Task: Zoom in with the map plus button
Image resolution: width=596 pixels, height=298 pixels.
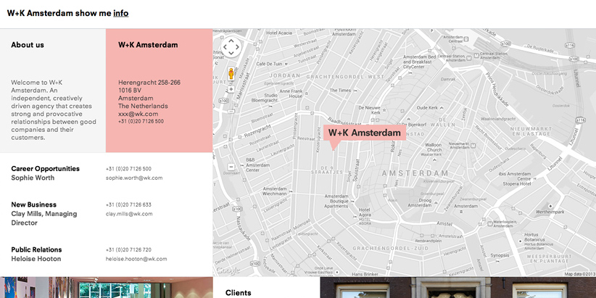Action: [x=231, y=89]
